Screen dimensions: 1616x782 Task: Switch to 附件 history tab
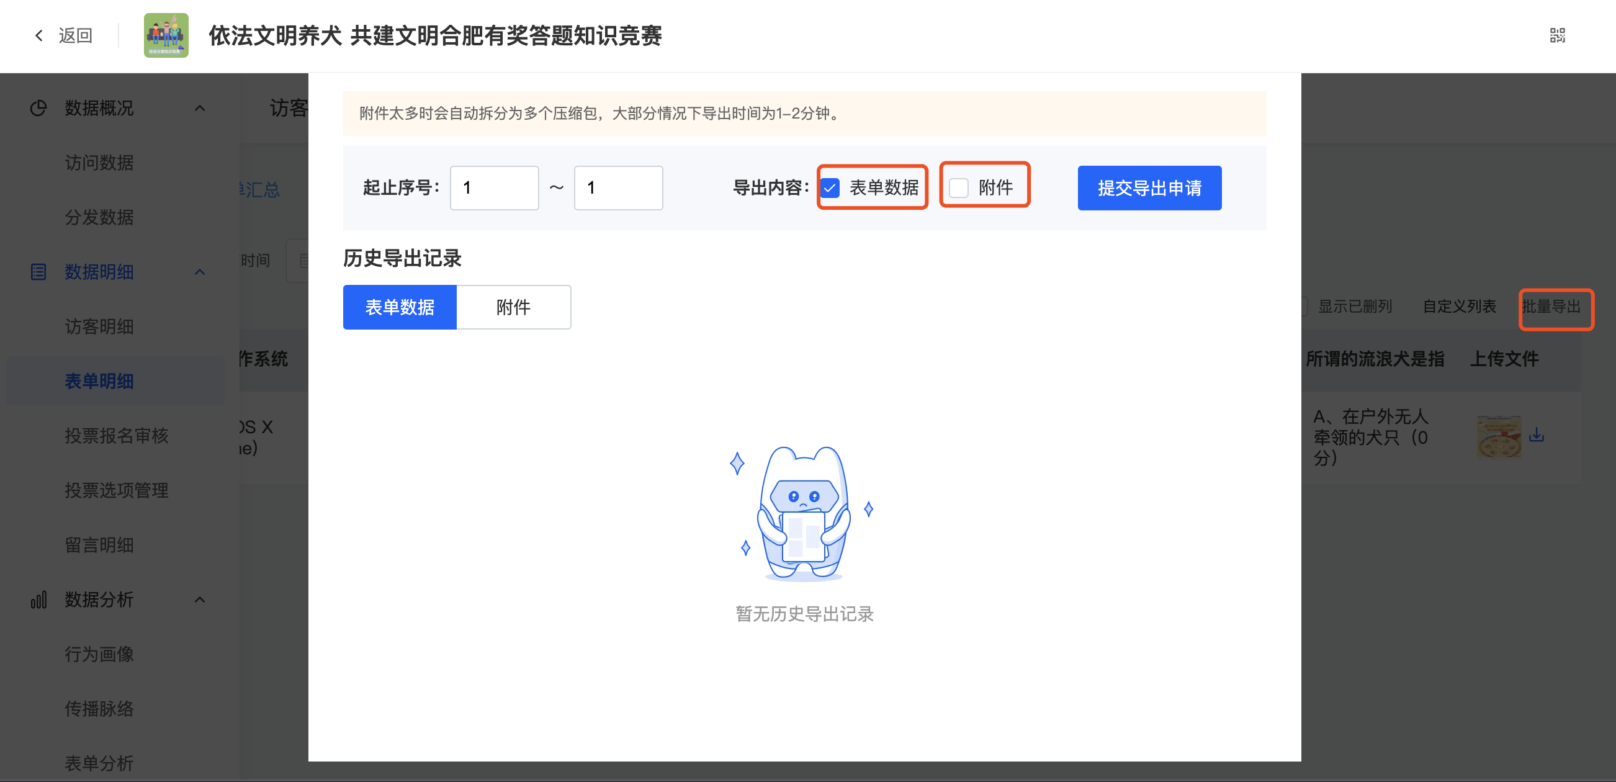click(513, 307)
